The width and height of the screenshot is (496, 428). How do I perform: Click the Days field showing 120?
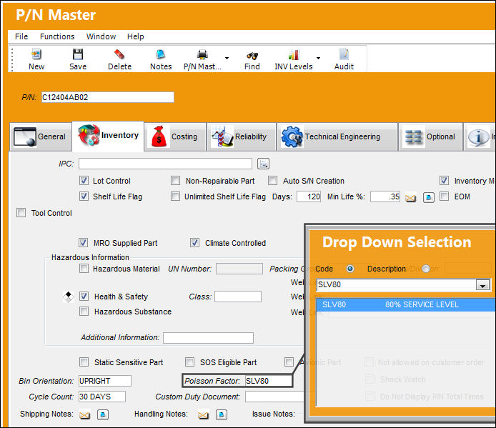click(309, 196)
